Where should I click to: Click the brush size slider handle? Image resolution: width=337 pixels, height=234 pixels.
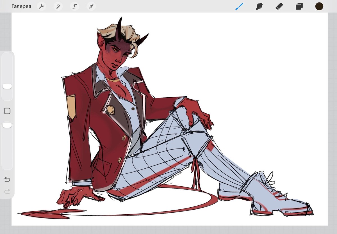(x=7, y=86)
